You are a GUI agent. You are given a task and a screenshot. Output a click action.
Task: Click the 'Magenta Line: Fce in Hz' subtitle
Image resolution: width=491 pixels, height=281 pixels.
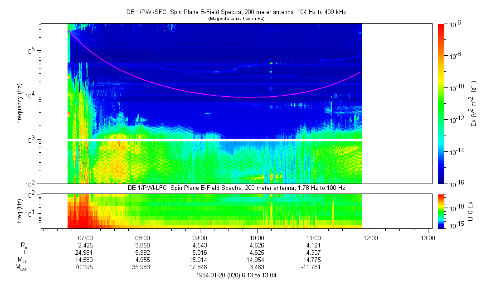click(236, 19)
